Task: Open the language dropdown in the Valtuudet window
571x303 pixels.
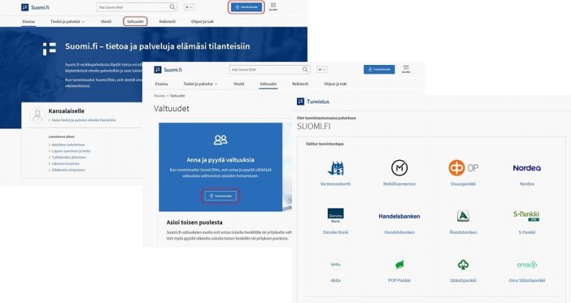Action: coord(322,69)
